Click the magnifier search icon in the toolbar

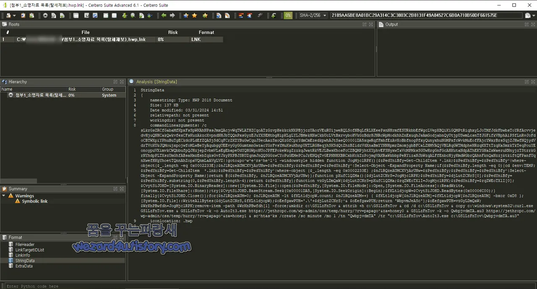(133, 16)
